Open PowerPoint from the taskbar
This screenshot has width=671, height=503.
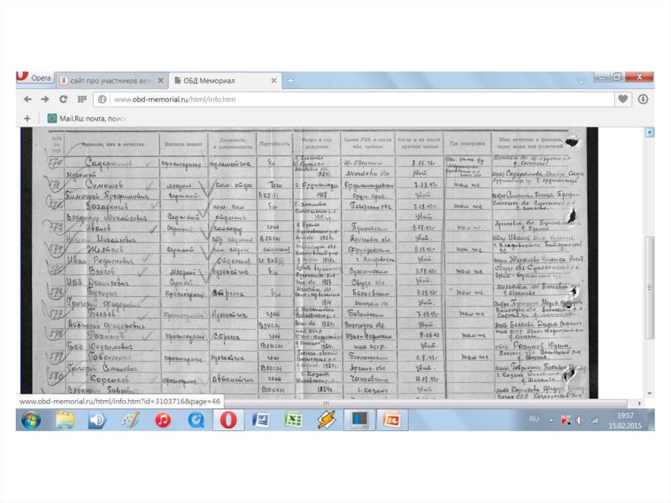pos(391,420)
